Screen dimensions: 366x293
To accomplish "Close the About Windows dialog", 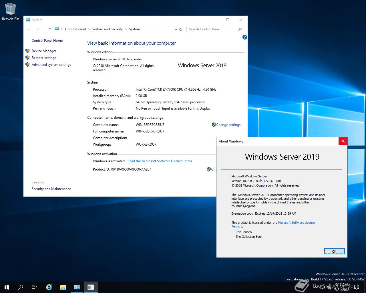I will tap(343, 141).
